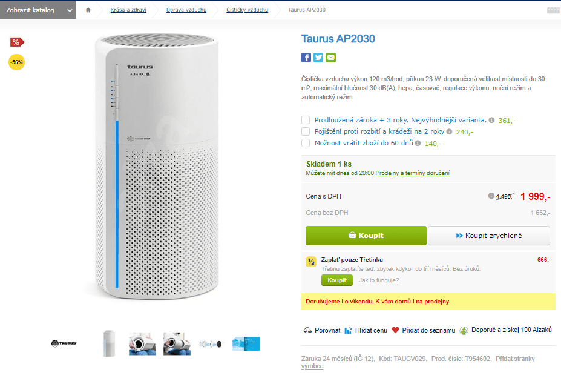The image size is (561, 378).
Task: Open Prodejny a termíny doručení link
Action: coord(412,173)
